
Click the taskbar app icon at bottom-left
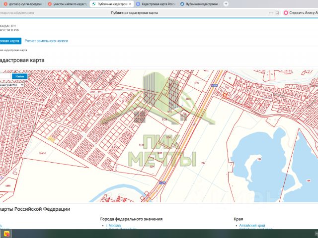coord(7,234)
